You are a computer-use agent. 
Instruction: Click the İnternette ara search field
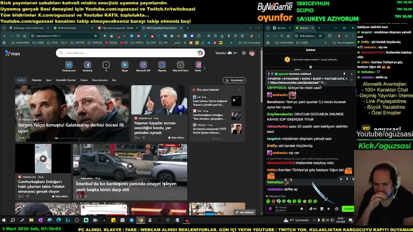click(131, 53)
